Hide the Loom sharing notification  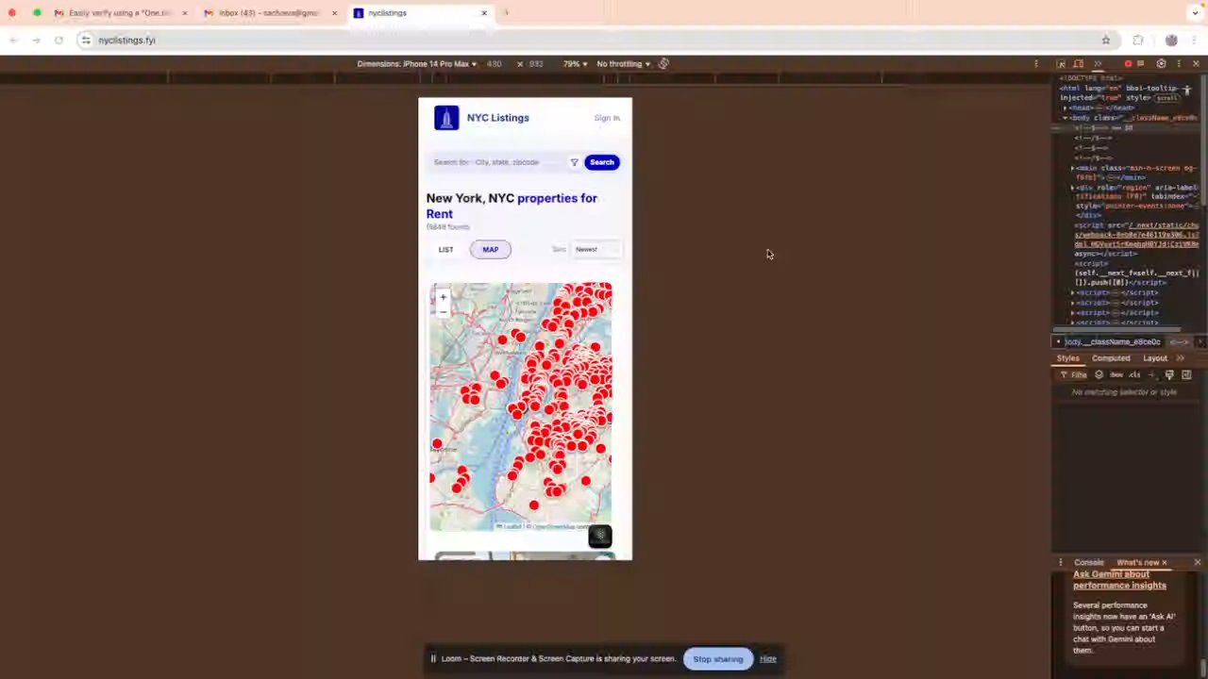[768, 659]
